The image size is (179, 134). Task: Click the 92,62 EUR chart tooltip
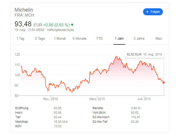coord(144,54)
